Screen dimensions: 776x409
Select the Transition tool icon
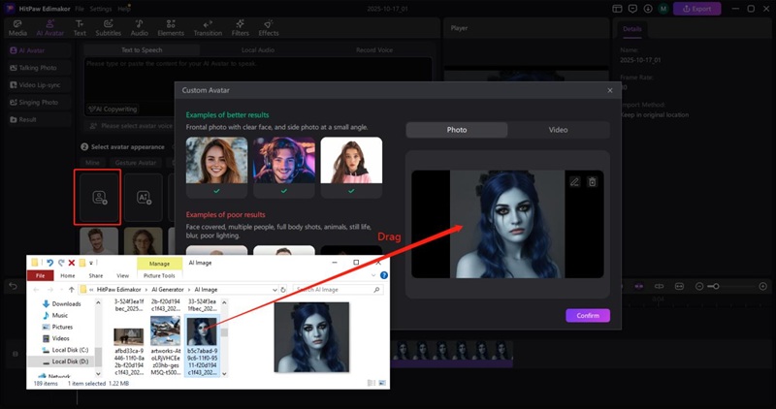208,28
